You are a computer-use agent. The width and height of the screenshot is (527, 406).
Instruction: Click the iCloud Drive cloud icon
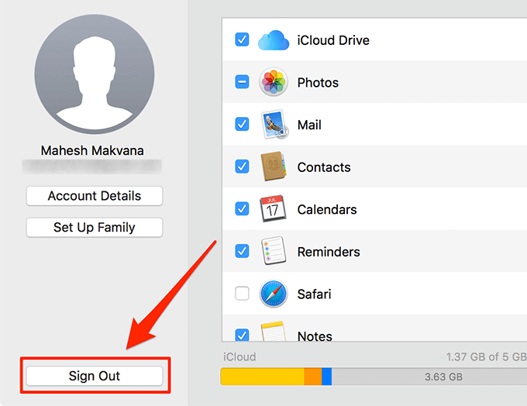point(274,40)
